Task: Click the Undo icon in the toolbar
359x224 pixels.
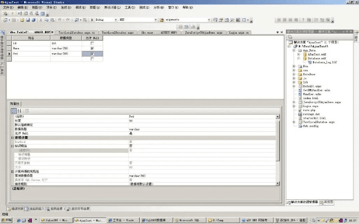Action: pos(59,19)
